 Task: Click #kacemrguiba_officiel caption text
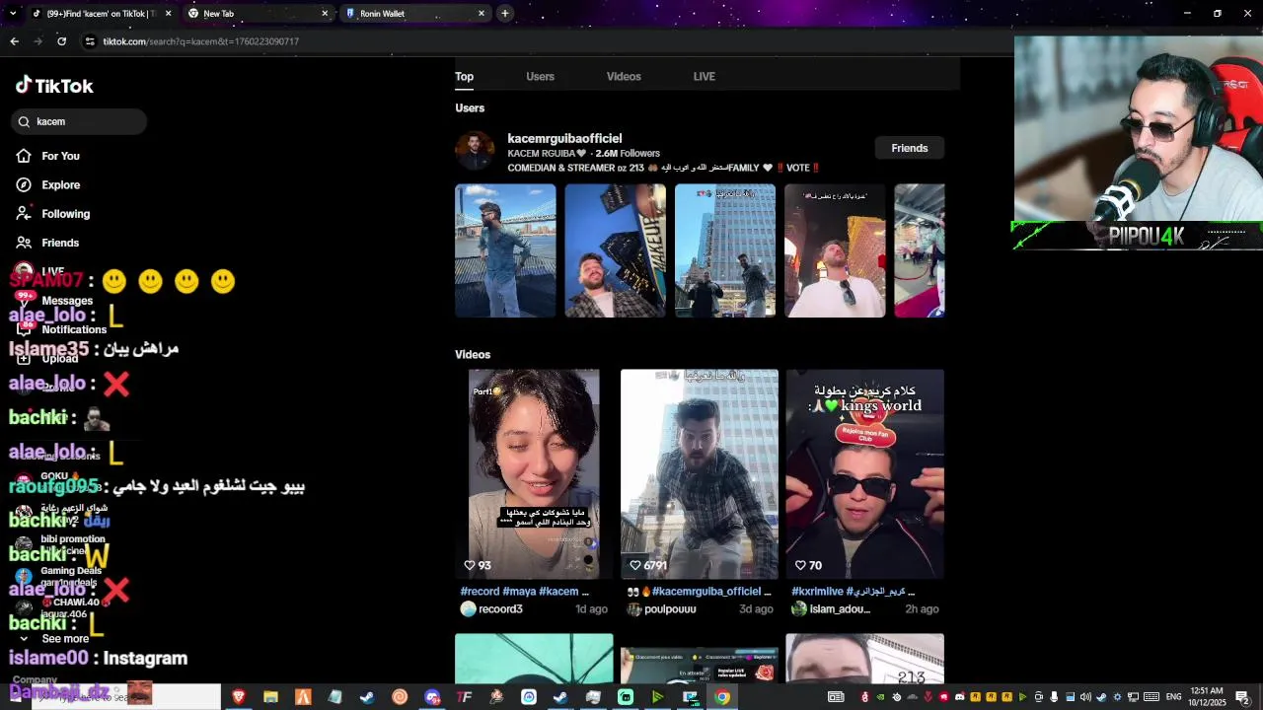[x=699, y=592]
